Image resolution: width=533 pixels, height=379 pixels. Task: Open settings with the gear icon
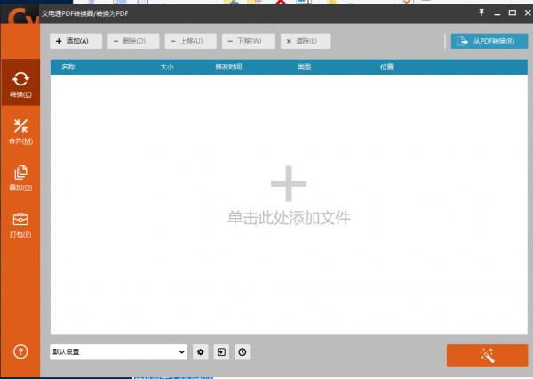(x=201, y=351)
